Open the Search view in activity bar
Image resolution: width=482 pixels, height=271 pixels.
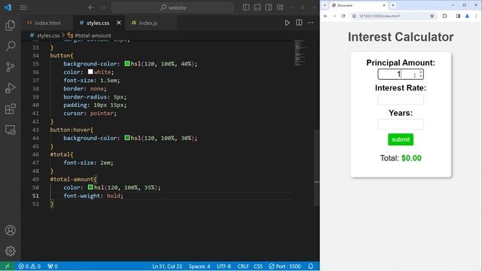pos(10,47)
